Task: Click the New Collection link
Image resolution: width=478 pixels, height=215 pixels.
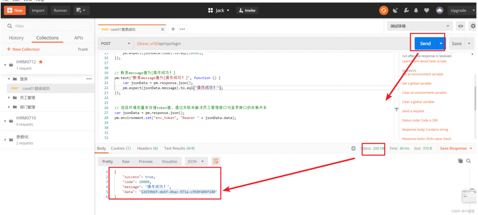Action: [x=23, y=49]
